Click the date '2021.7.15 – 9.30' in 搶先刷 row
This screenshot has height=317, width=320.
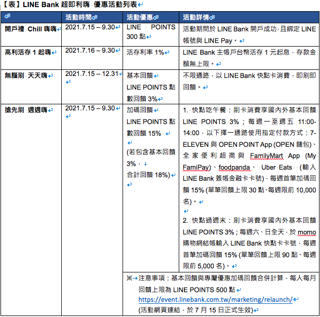pyautogui.click(x=90, y=108)
